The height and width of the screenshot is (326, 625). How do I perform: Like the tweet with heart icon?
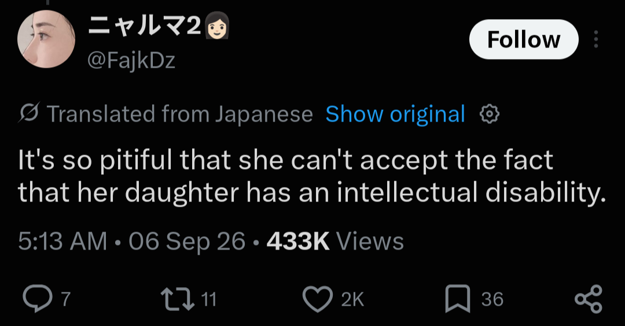coord(318,299)
